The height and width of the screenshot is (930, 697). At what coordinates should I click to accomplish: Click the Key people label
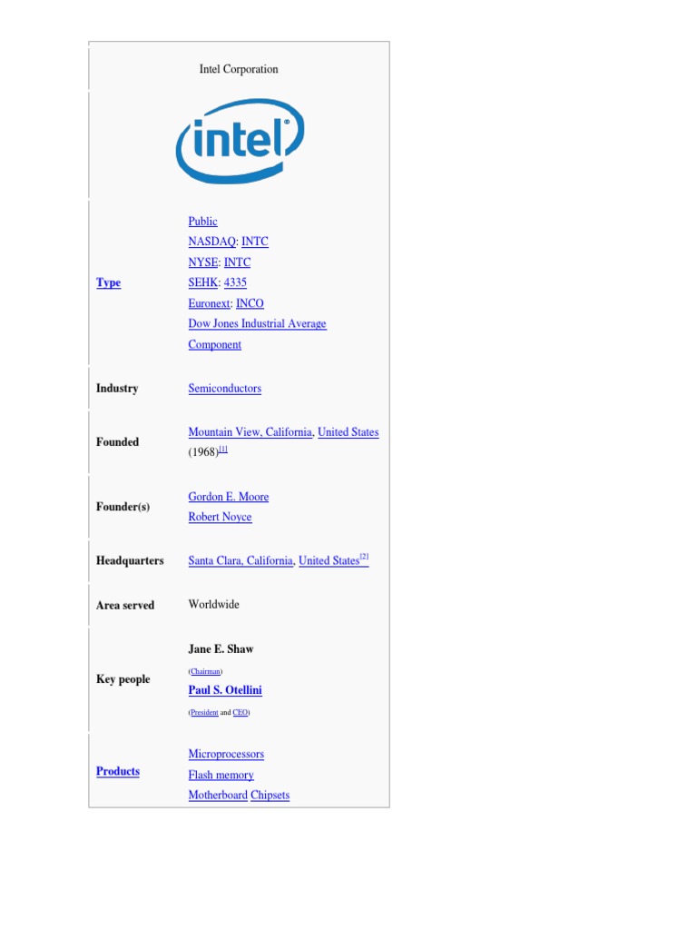coord(123,679)
